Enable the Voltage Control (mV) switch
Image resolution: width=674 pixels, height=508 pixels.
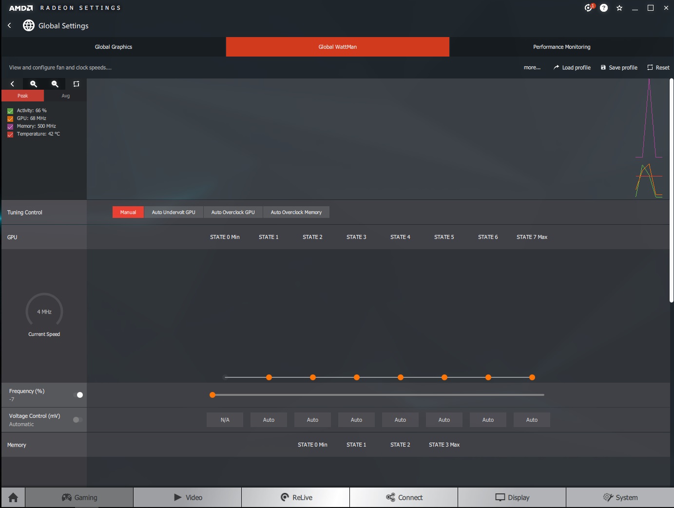point(77,420)
